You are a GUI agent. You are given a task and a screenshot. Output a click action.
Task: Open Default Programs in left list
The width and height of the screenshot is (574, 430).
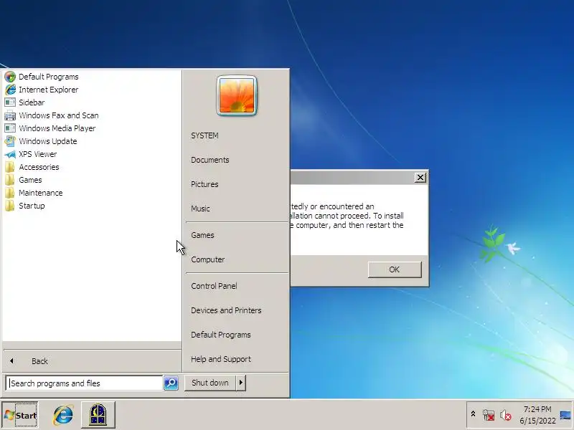coord(49,77)
